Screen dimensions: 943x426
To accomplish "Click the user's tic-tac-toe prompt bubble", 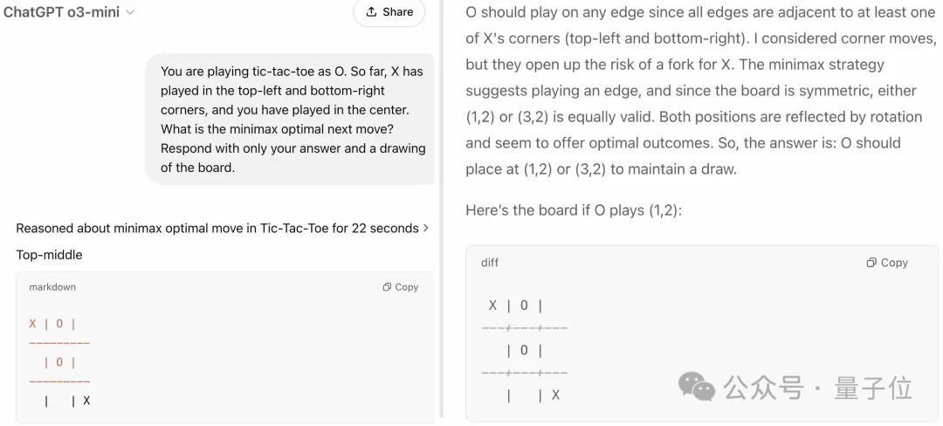I will [x=292, y=119].
